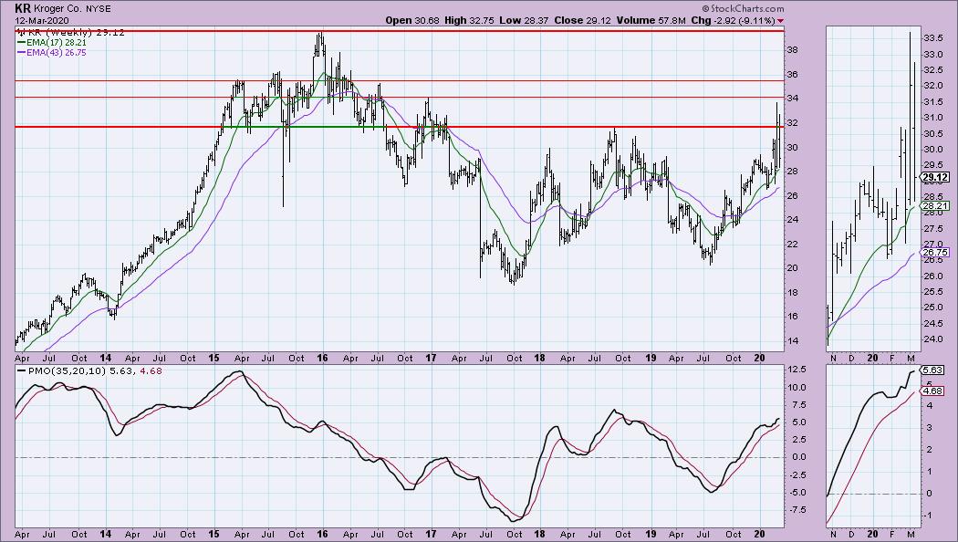Click the red down arrow beside the change
The width and height of the screenshot is (958, 542).
tap(780, 21)
